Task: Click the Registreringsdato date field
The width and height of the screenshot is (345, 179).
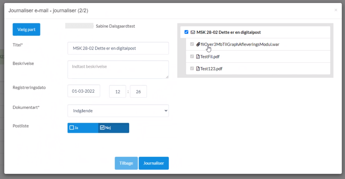Action: [84, 91]
